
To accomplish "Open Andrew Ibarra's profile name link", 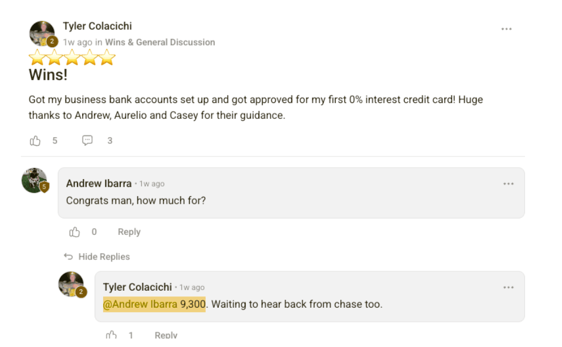I will coord(99,184).
